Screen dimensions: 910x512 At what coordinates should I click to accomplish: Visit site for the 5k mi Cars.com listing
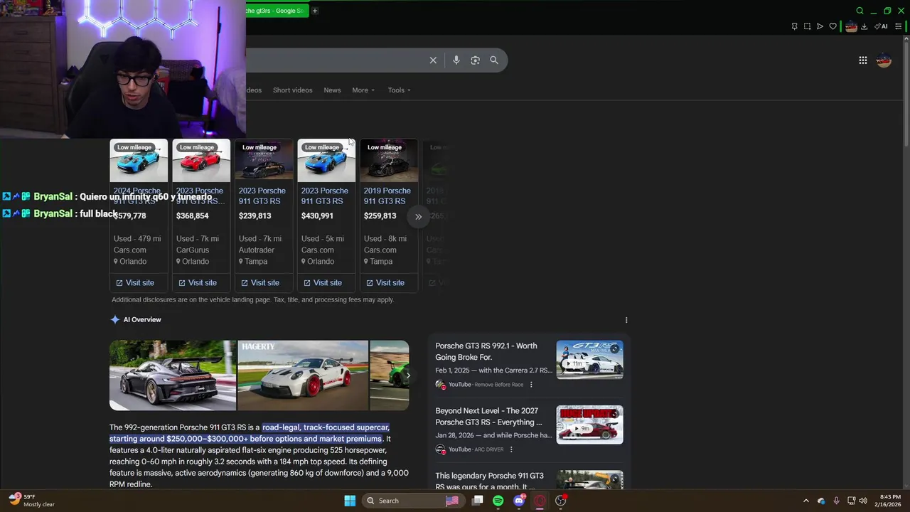(x=323, y=283)
